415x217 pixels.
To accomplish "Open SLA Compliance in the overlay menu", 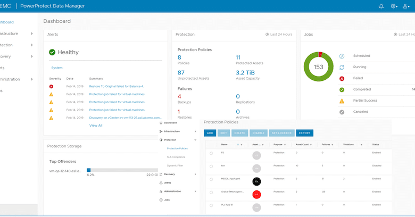I will (176, 157).
